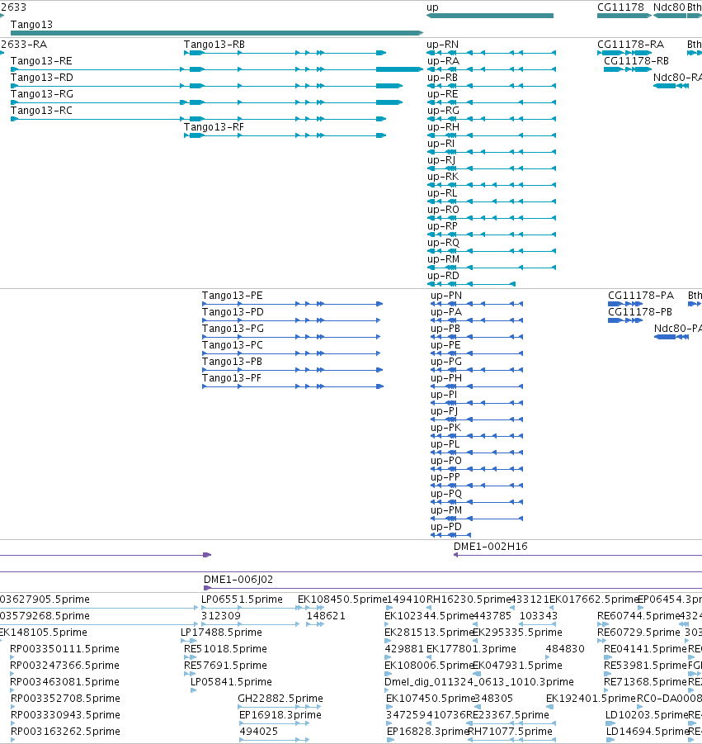Select EST RE60744.5prime
This screenshot has height=744, width=702.
tap(639, 616)
